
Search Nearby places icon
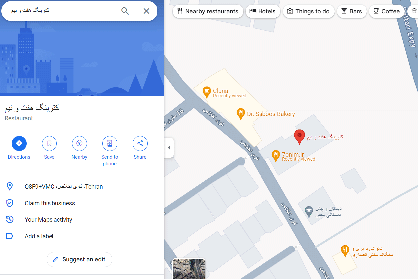(79, 144)
